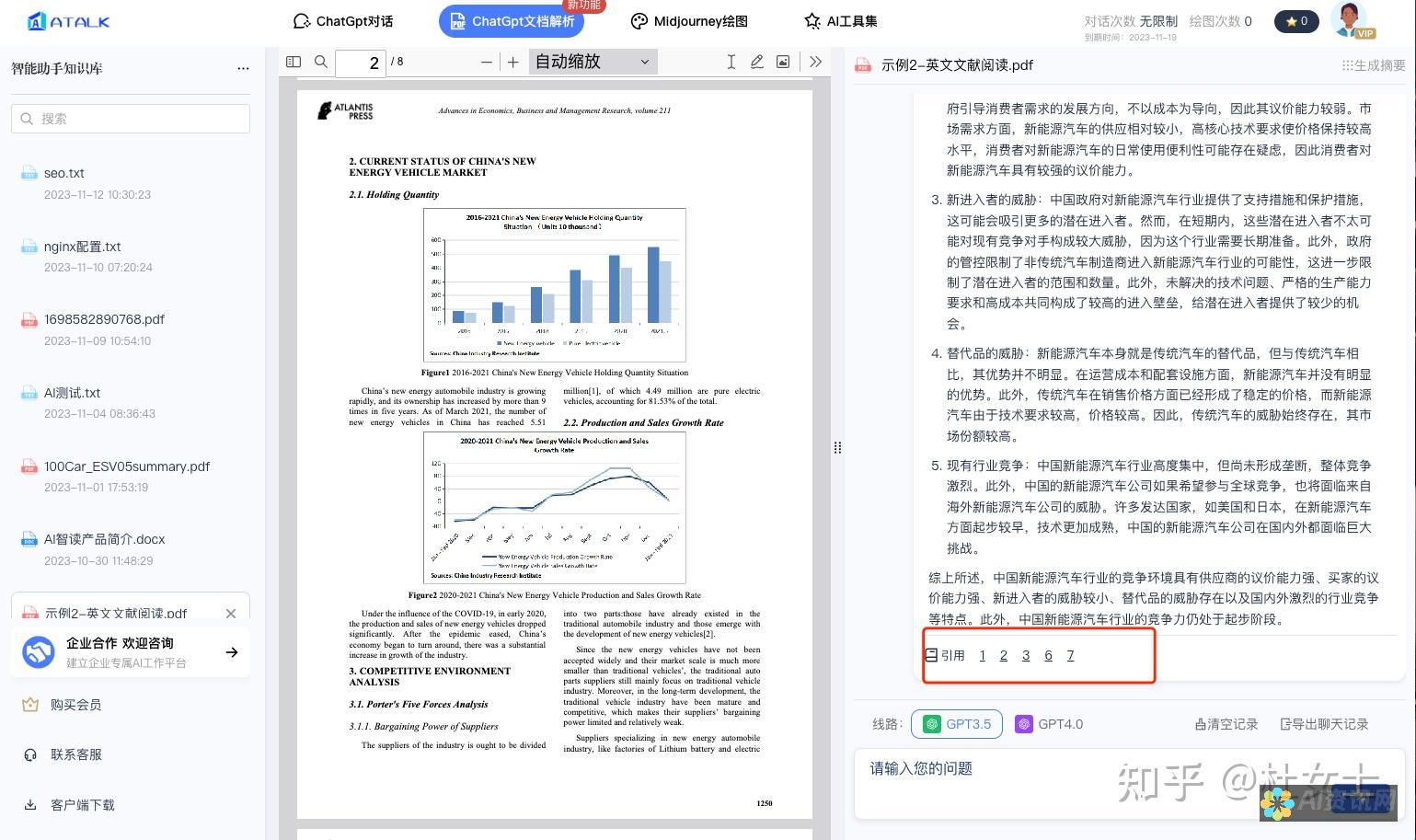Click the star points badge

(1296, 21)
